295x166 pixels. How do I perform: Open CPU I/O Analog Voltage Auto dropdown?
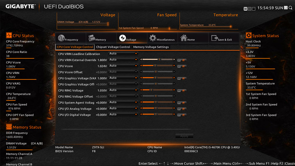tap(123, 108)
